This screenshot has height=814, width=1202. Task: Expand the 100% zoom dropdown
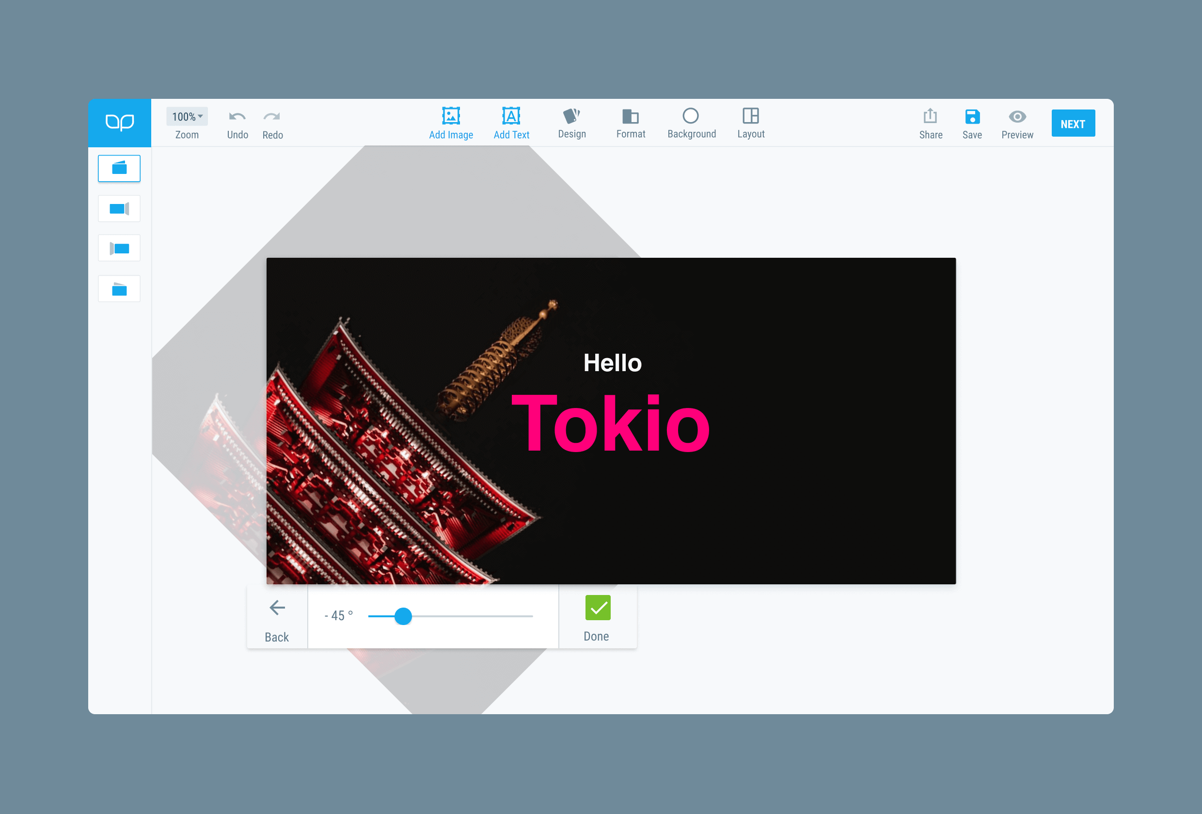(187, 116)
